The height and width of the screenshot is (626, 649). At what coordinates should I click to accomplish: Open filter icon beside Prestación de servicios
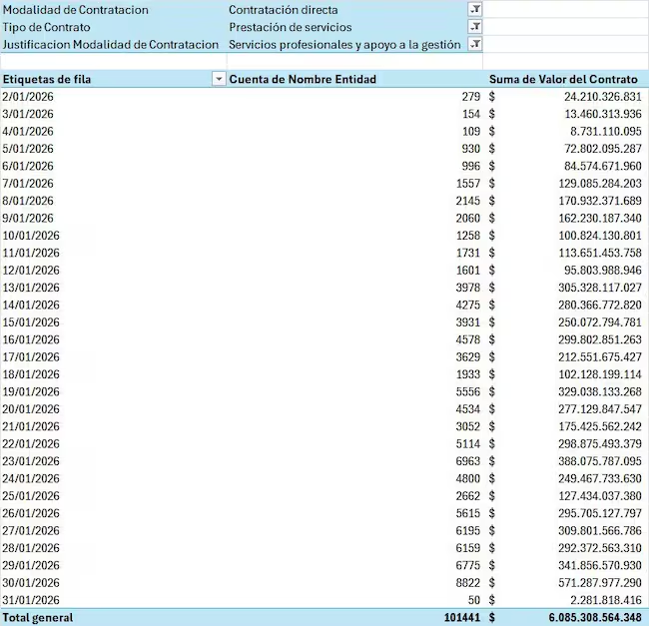pyautogui.click(x=475, y=27)
